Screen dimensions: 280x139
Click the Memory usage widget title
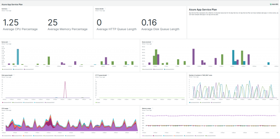(146, 108)
